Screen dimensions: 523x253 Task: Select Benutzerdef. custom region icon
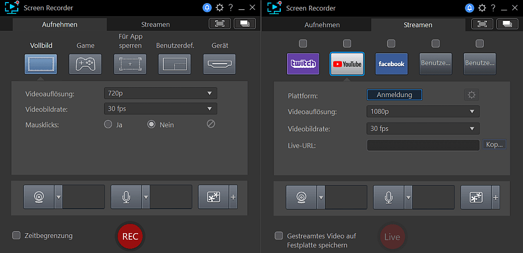point(175,64)
